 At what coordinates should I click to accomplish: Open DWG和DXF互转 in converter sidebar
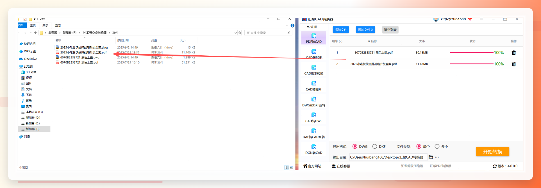tap(314, 102)
